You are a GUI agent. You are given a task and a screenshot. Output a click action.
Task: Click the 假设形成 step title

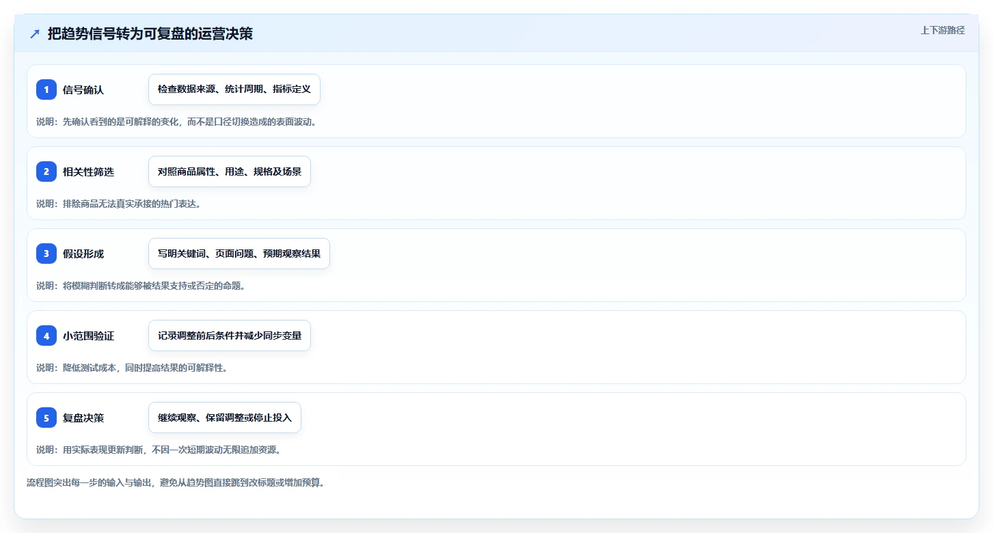83,254
